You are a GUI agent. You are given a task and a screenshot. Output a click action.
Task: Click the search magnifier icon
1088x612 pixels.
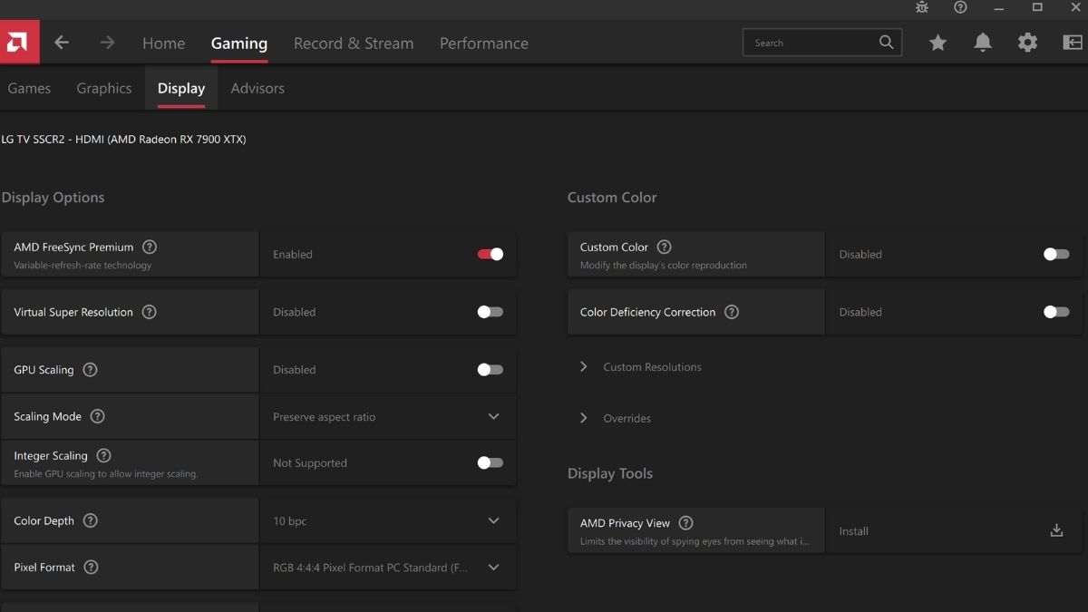886,43
